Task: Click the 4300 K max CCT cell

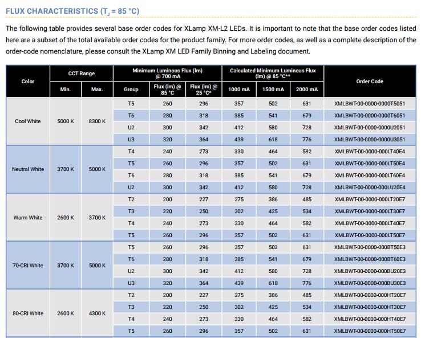Action: click(97, 313)
